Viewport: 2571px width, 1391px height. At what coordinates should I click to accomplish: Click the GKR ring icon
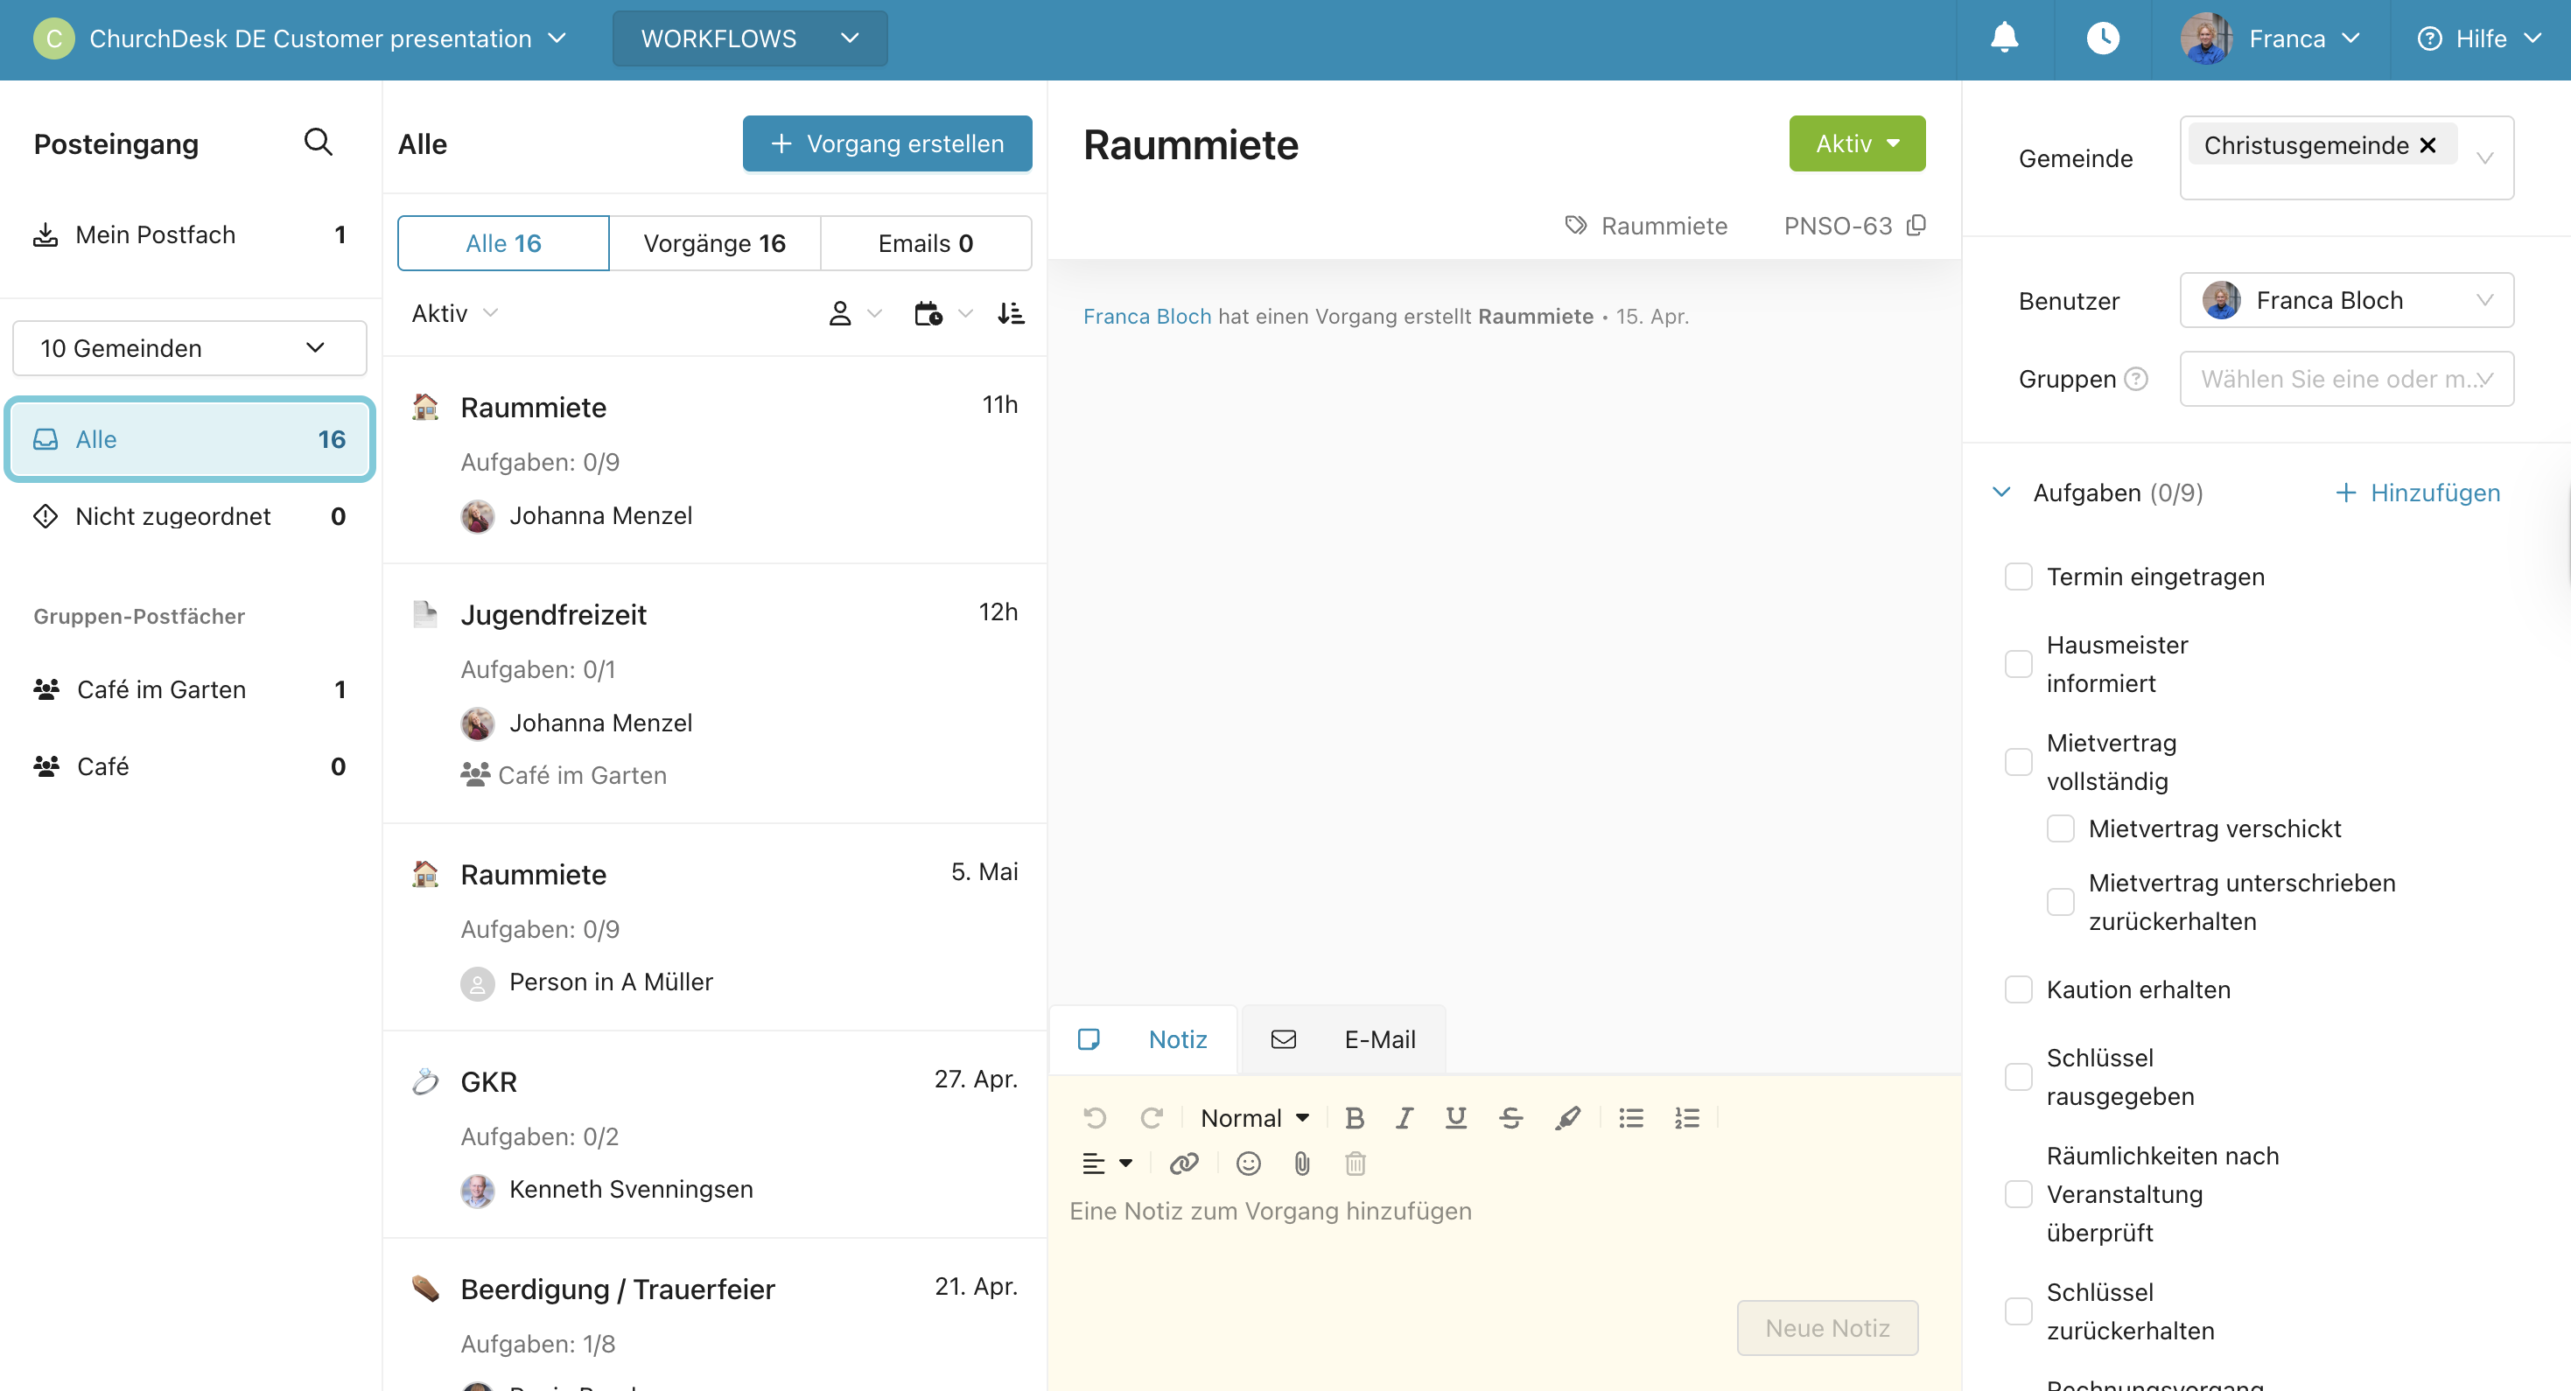click(x=425, y=1080)
